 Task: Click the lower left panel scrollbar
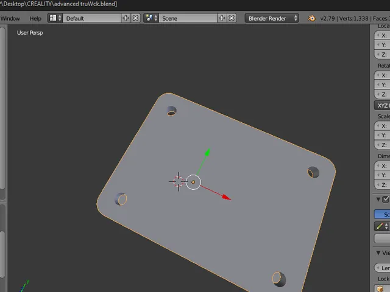pyautogui.click(x=2, y=254)
